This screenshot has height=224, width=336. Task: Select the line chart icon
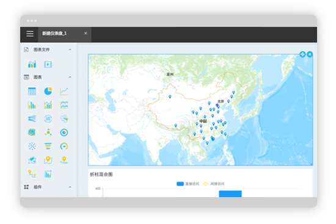click(x=64, y=91)
